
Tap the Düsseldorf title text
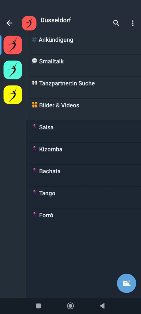[x=56, y=20]
